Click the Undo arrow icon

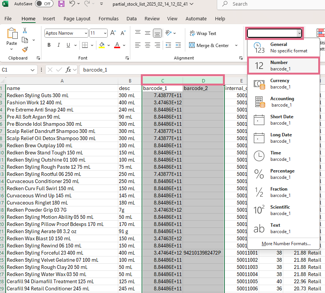(72, 3)
